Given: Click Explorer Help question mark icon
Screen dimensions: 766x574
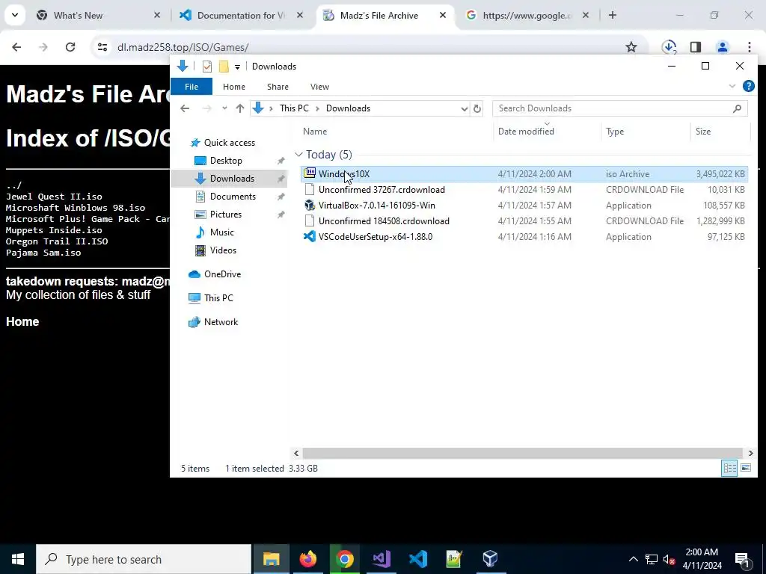Looking at the screenshot, I should pyautogui.click(x=748, y=86).
